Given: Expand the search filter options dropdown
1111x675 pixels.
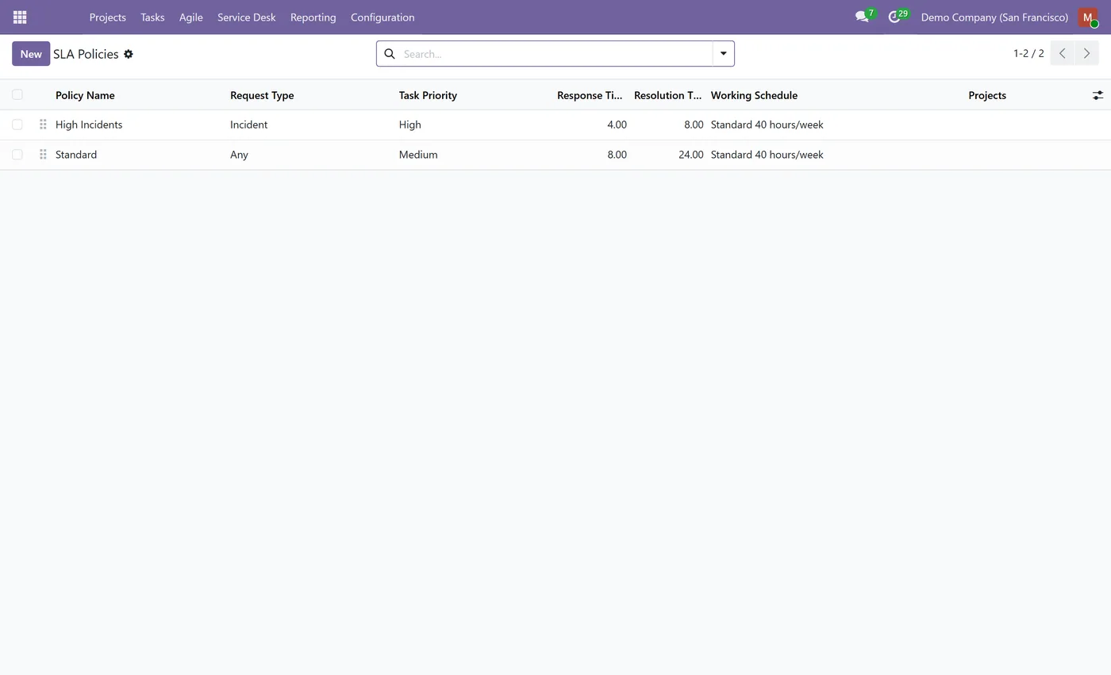Looking at the screenshot, I should [723, 54].
